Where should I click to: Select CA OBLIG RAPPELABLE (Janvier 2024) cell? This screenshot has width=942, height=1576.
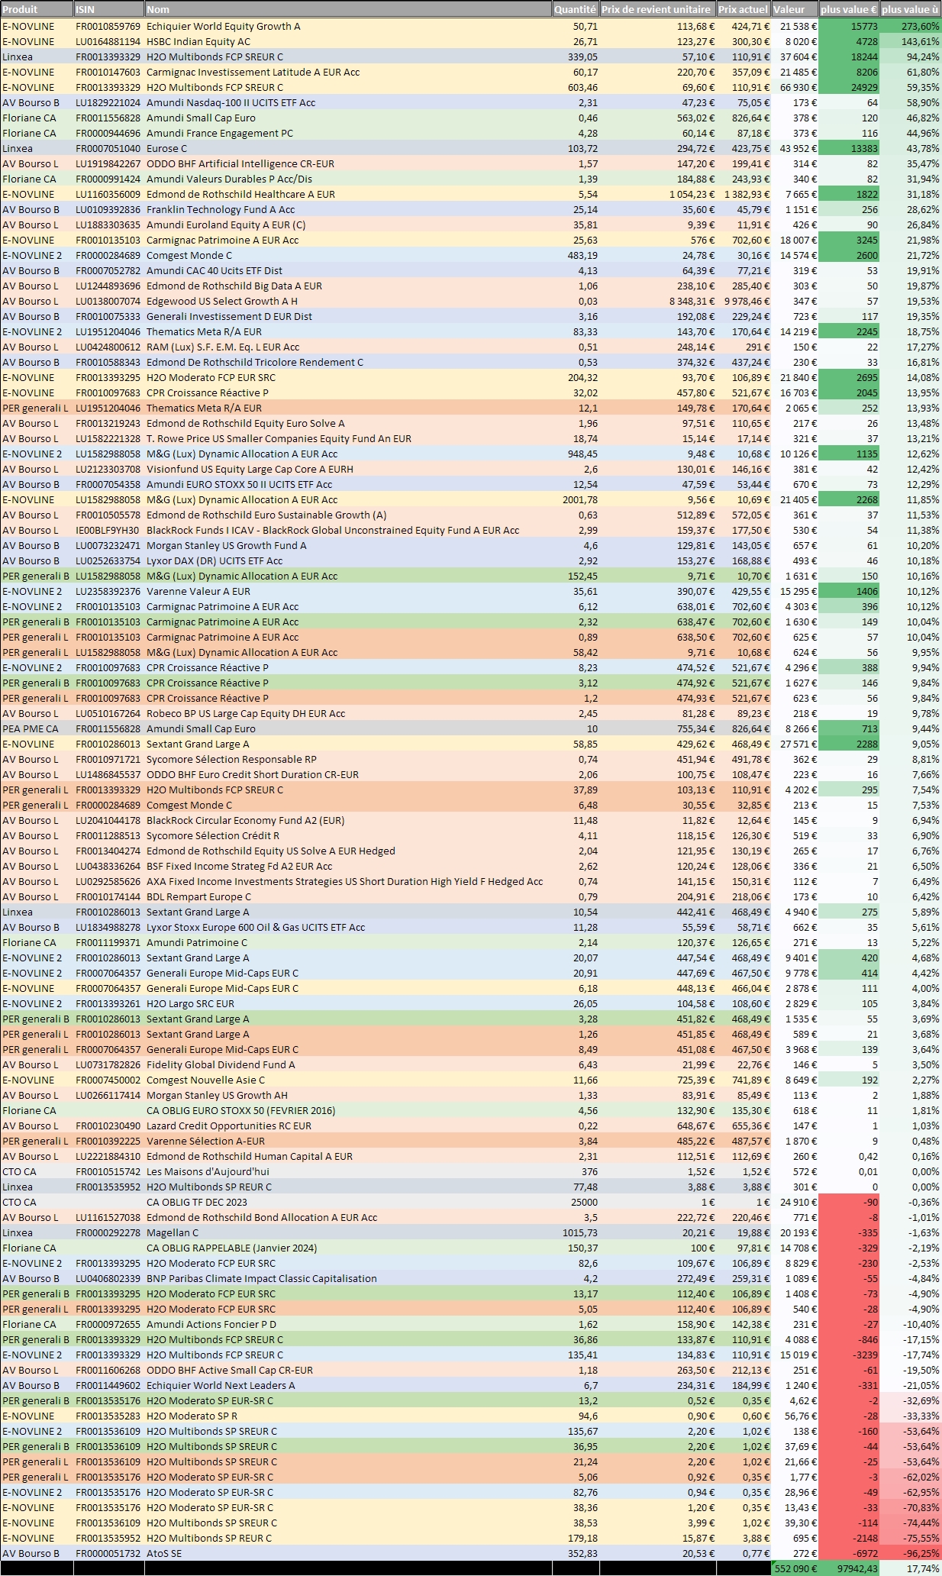(348, 1248)
